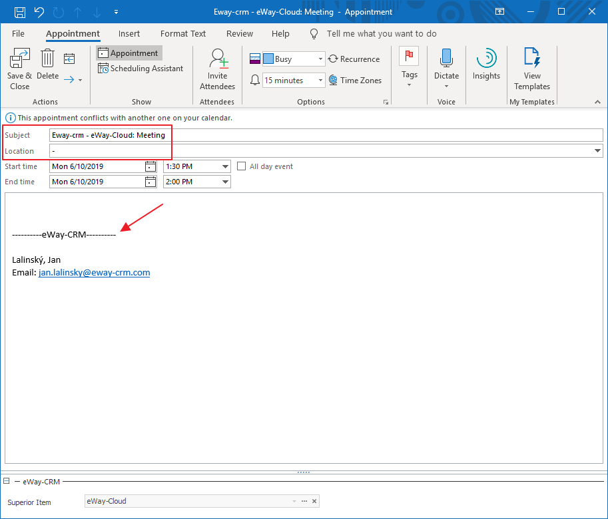Click the Show As color bars icon
This screenshot has width=608, height=519.
pyautogui.click(x=255, y=59)
